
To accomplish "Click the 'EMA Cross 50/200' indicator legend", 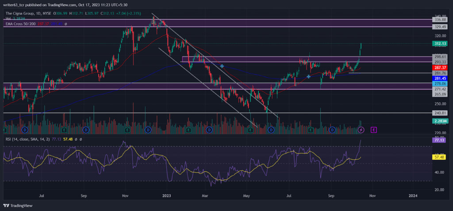I will (x=20, y=24).
